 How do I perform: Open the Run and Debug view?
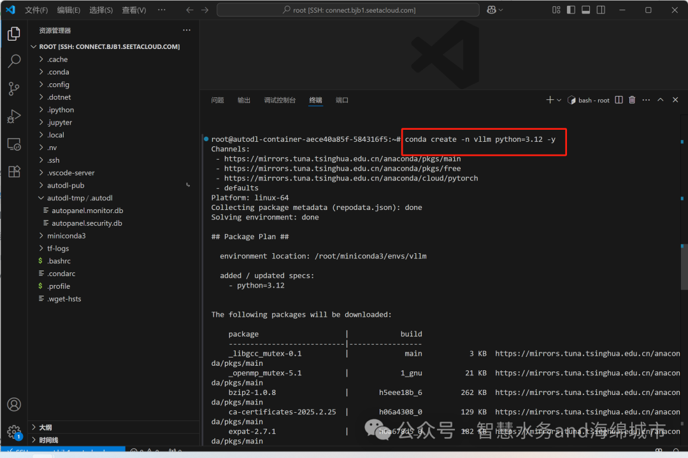(14, 116)
